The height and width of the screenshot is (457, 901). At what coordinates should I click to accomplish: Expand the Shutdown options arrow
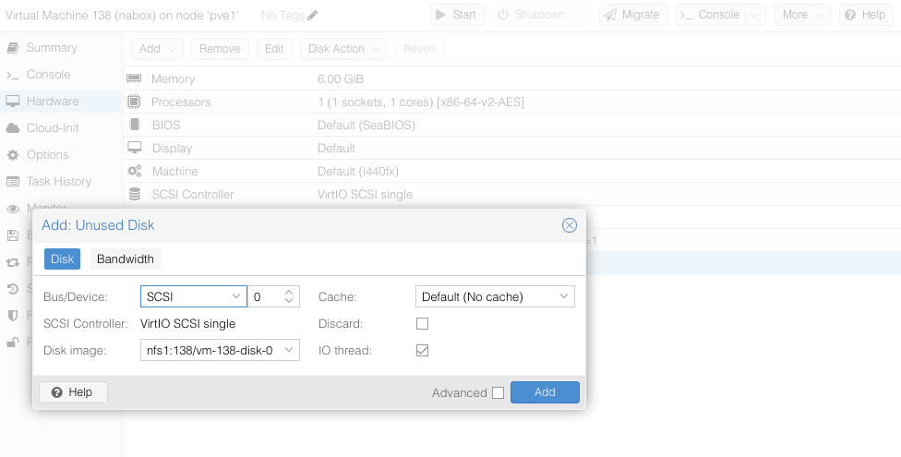coord(579,15)
